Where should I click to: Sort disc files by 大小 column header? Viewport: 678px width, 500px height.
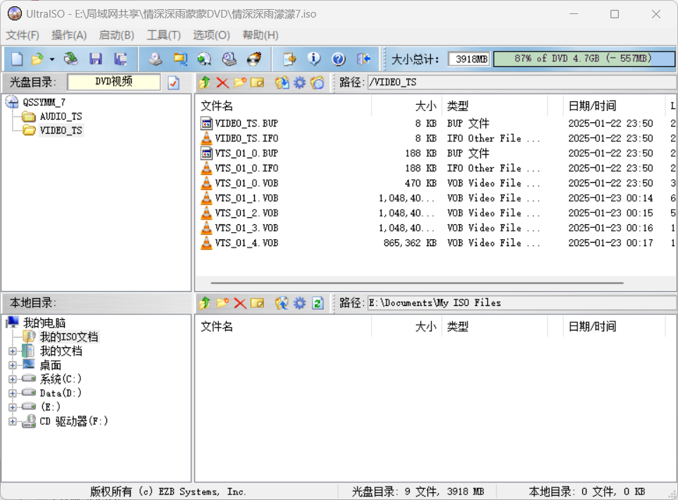pos(406,105)
